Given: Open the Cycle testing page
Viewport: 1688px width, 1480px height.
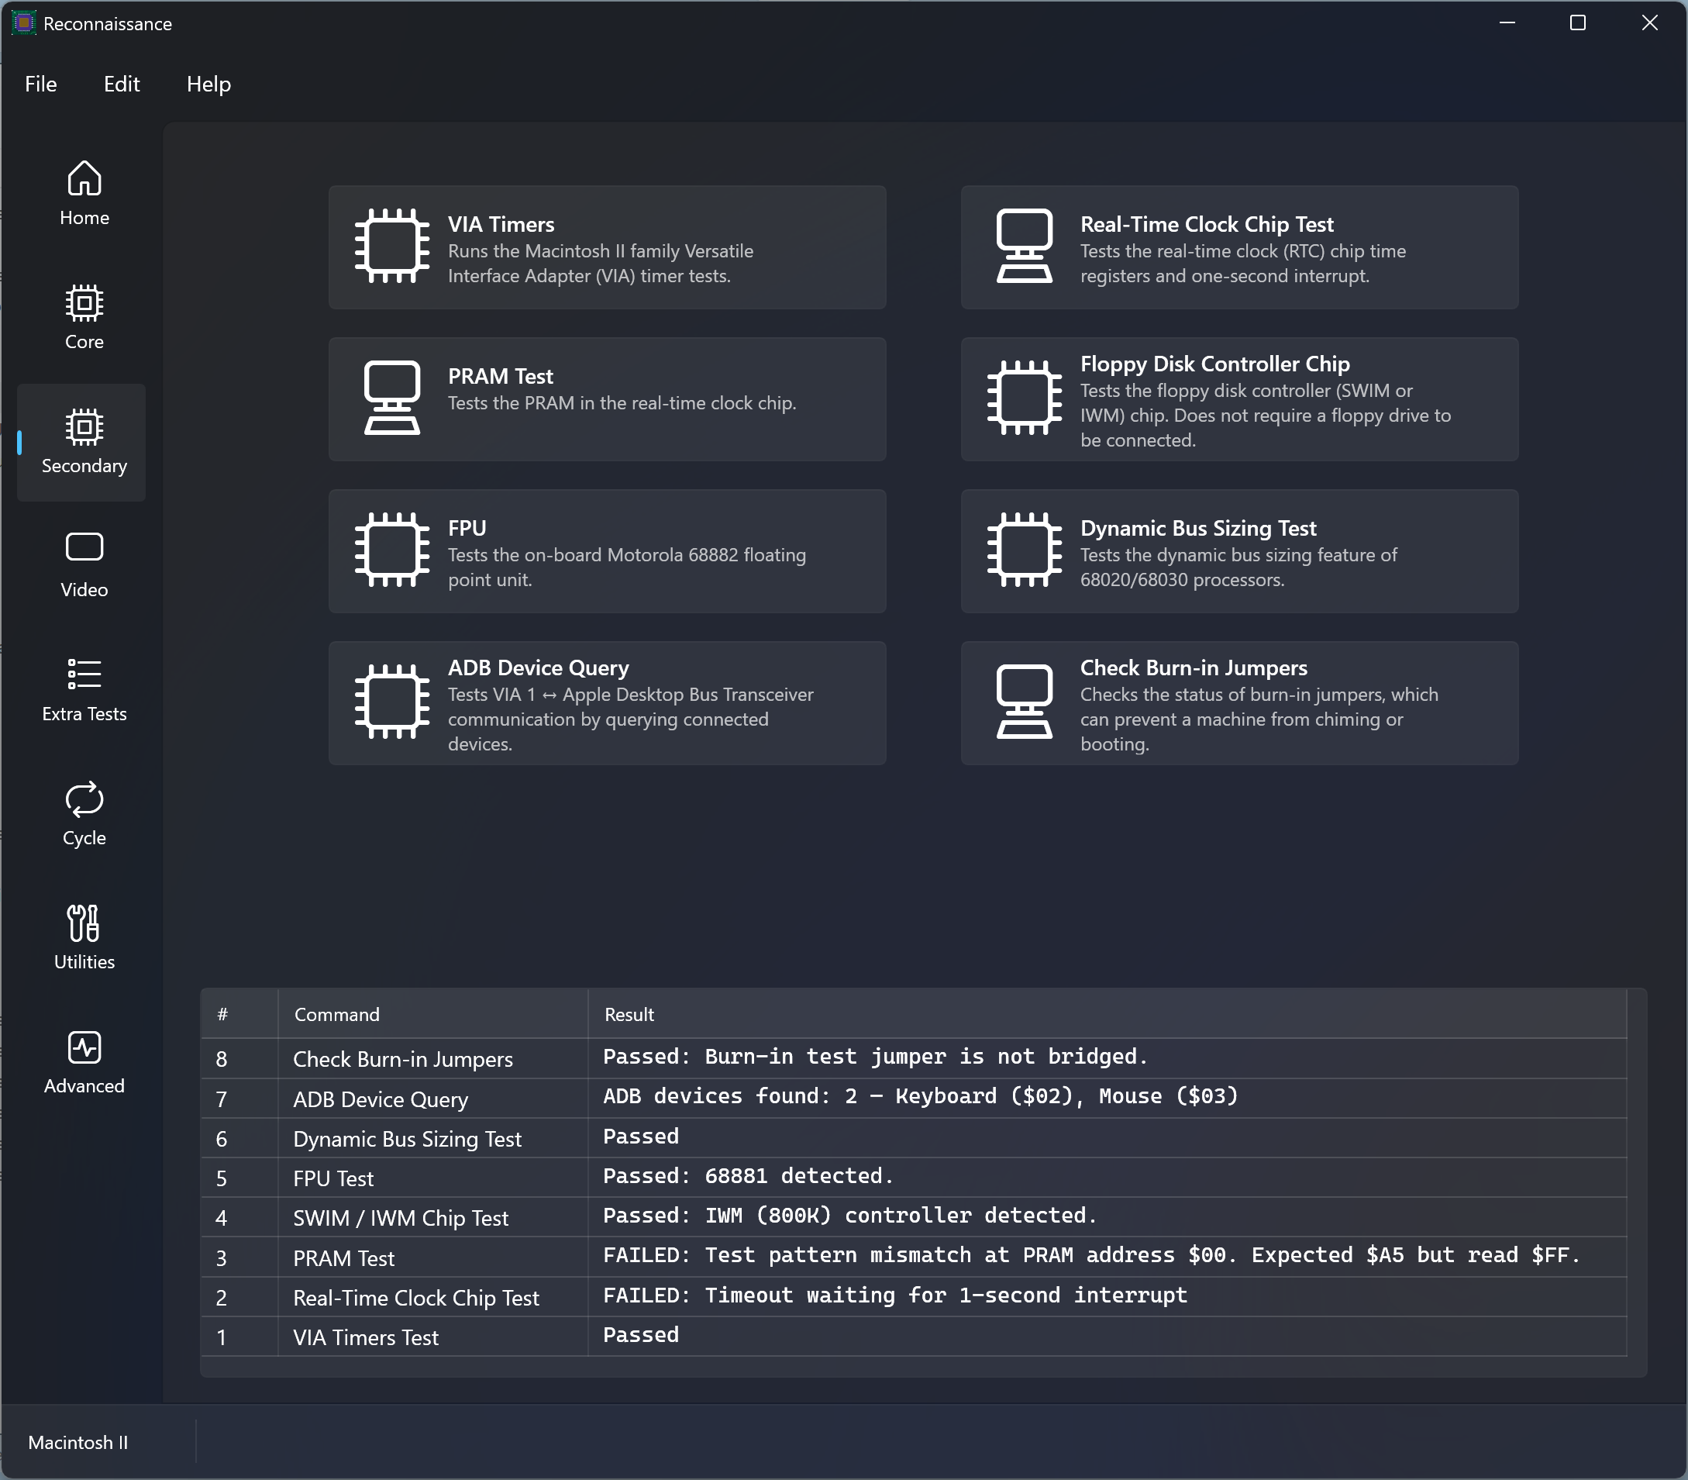Looking at the screenshot, I should point(84,813).
